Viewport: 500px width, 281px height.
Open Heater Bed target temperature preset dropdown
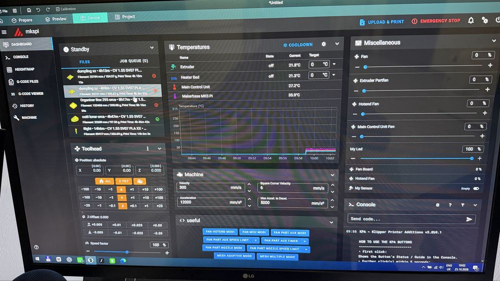click(333, 75)
